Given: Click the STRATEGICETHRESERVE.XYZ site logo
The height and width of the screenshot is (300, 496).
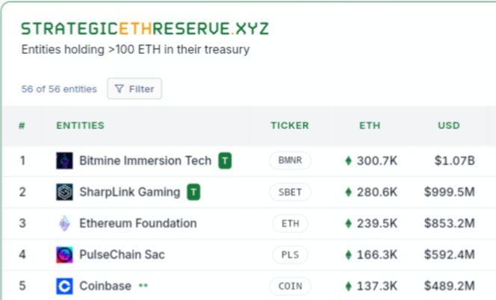Looking at the screenshot, I should tap(145, 29).
